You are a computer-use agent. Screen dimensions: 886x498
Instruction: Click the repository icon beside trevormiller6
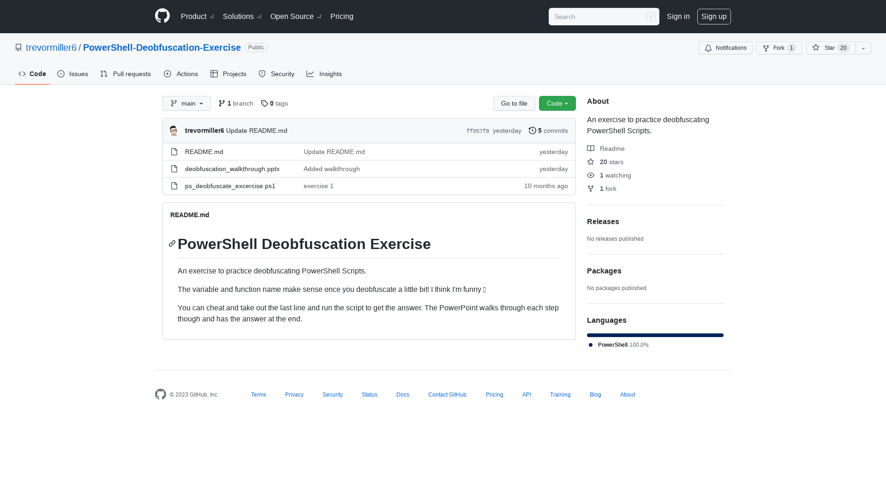pos(18,47)
